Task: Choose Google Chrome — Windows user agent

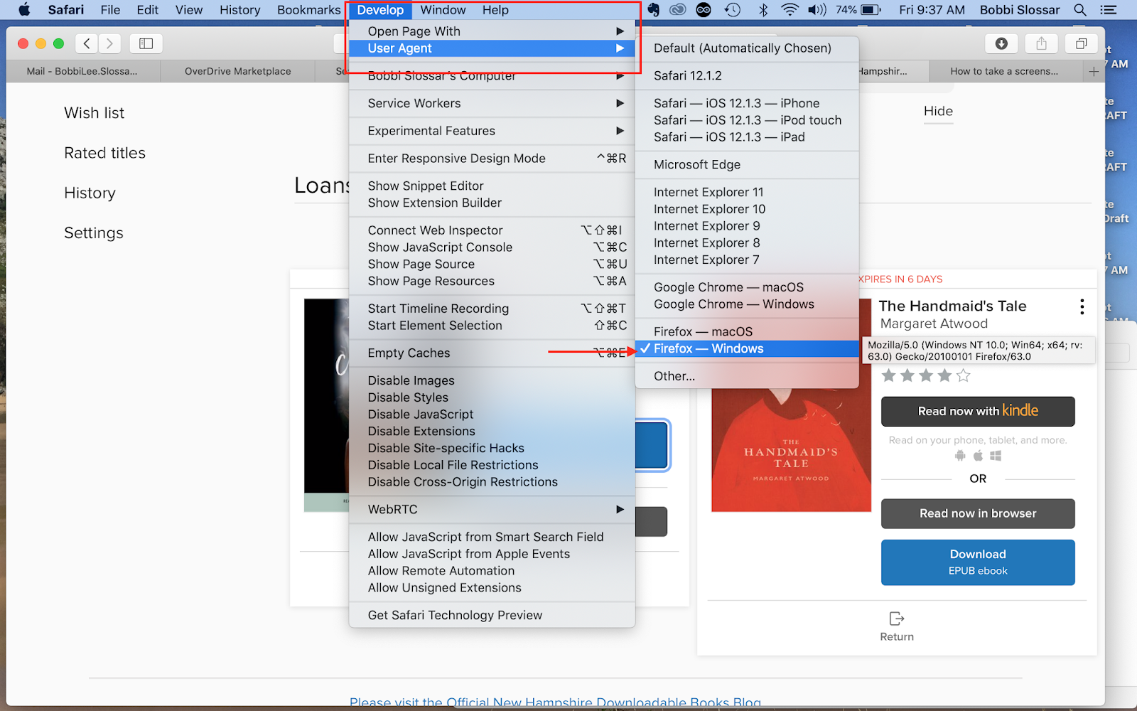Action: (747, 304)
